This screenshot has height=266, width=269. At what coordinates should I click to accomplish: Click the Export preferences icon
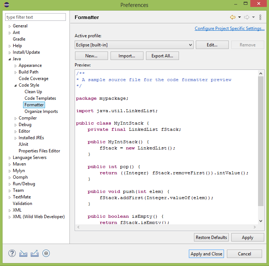[35, 253]
